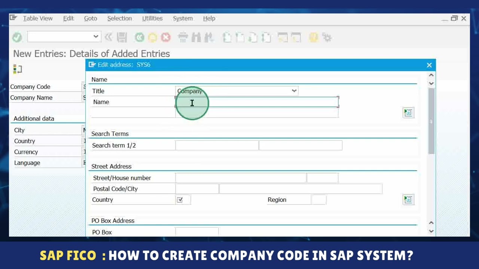
Task: Click the Find Next binoculars icon
Action: 208,37
